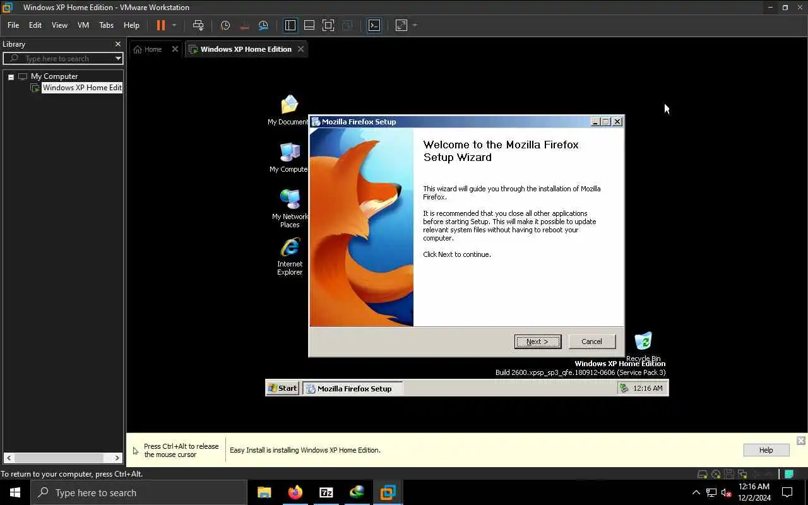Select Windows XP Home Edition in library tree
This screenshot has width=808, height=505.
point(82,88)
